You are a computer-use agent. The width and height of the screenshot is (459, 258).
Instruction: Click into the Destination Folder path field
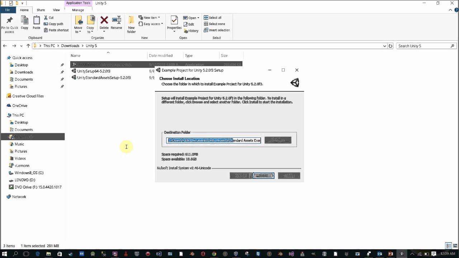tap(214, 140)
